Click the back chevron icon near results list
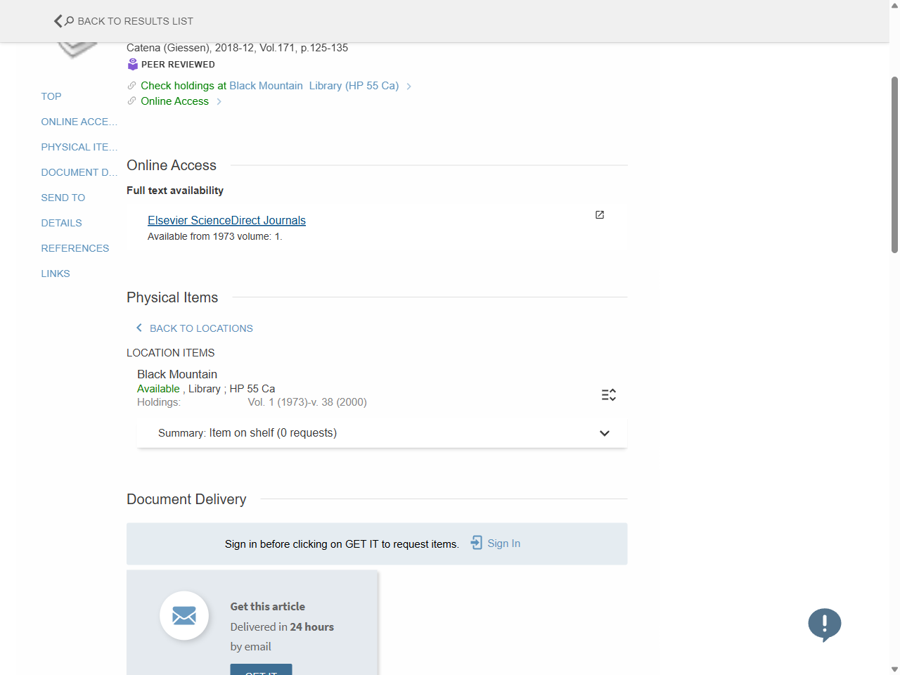 click(x=58, y=21)
